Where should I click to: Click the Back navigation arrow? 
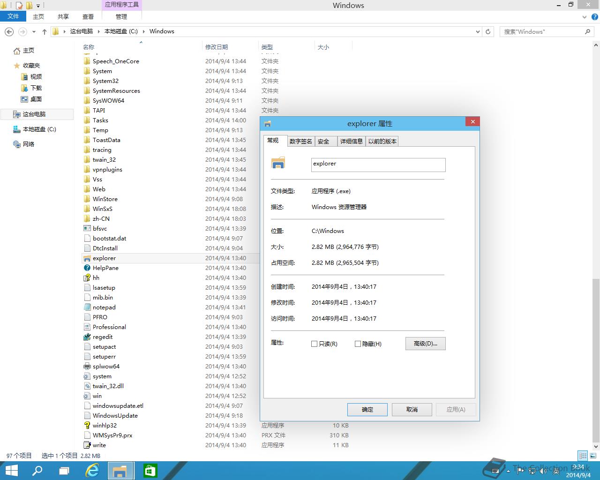tap(9, 32)
